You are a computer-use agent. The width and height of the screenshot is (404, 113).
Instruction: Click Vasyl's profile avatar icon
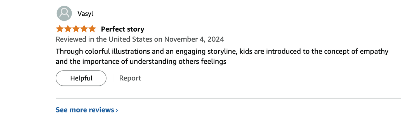[x=64, y=14]
